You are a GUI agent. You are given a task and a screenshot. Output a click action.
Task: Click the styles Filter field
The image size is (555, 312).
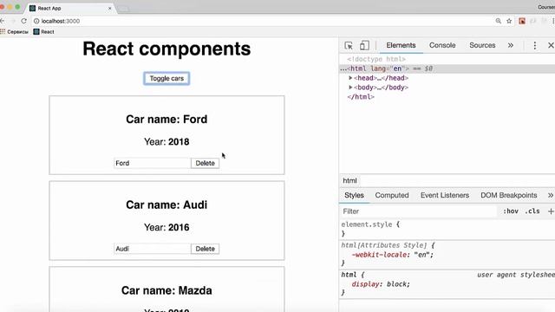click(419, 211)
